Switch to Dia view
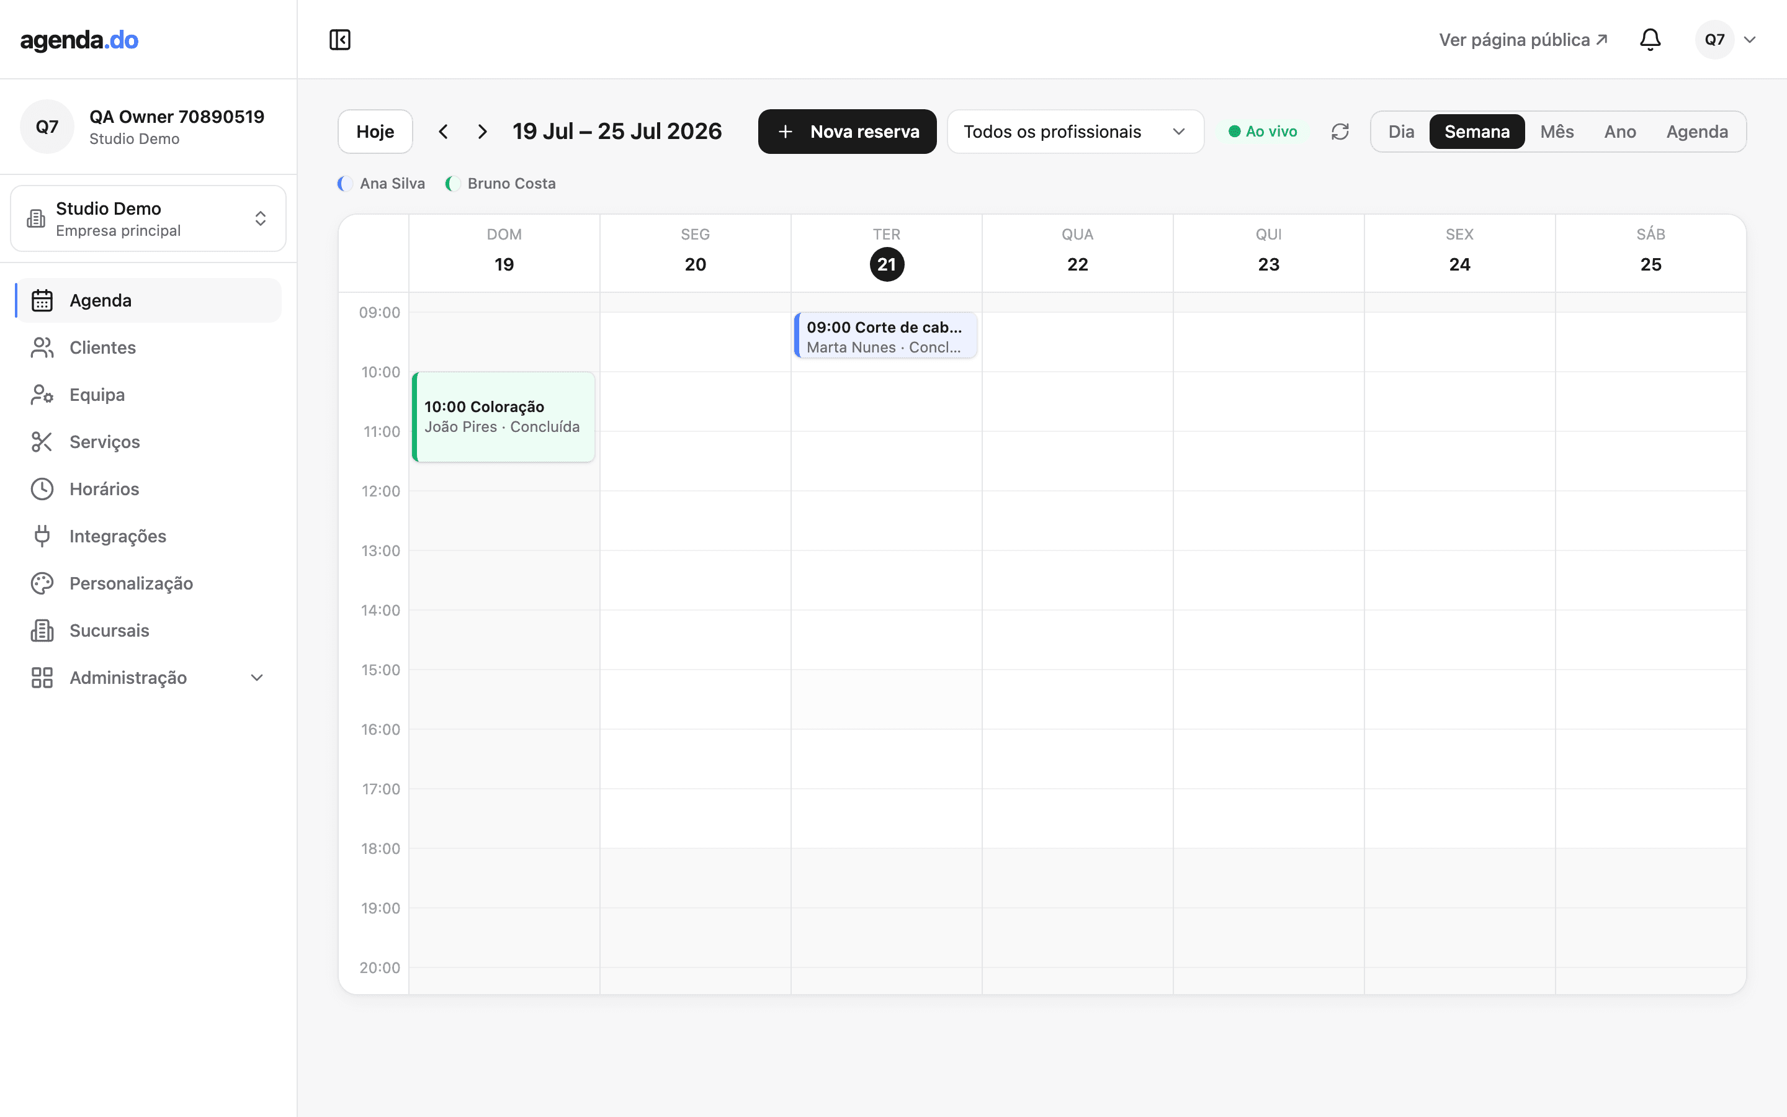 1401,132
